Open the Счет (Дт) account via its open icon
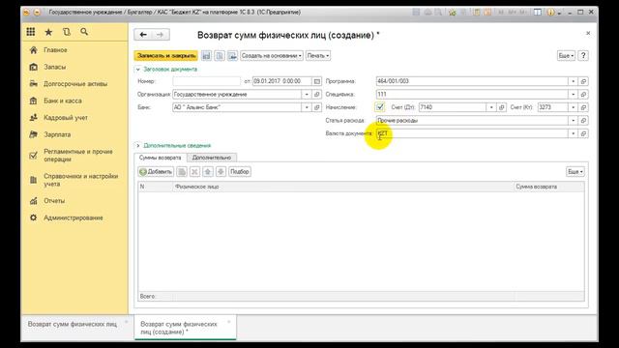Screen dimensions: 619x348 tap(501, 107)
